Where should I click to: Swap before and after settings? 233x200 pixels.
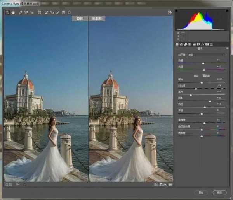[x=161, y=184]
